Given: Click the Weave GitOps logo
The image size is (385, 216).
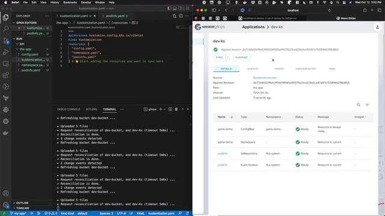Looking at the screenshot, I should (x=210, y=27).
